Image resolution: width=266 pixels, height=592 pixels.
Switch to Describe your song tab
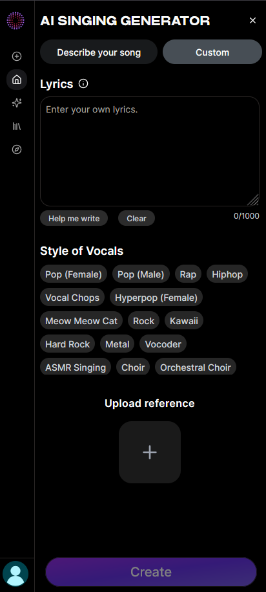click(x=99, y=52)
